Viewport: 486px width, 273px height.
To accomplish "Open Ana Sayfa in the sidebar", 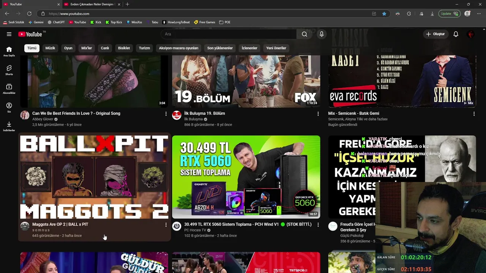I will (9, 52).
